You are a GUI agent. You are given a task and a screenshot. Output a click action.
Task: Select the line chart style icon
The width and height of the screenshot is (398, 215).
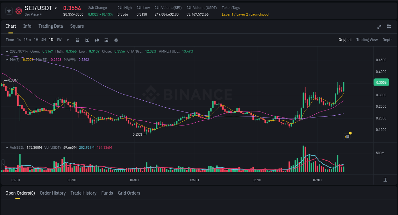click(x=87, y=40)
